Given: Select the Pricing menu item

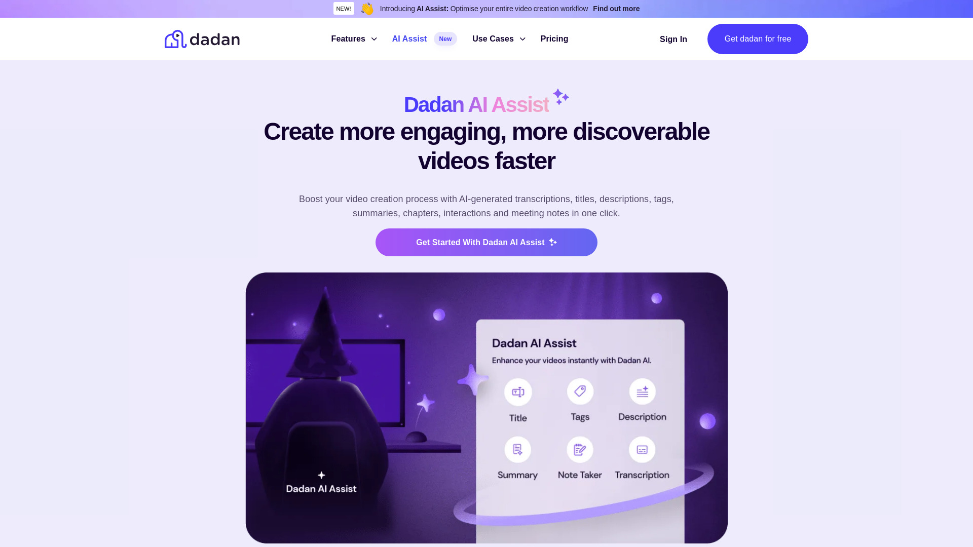Looking at the screenshot, I should [x=554, y=38].
